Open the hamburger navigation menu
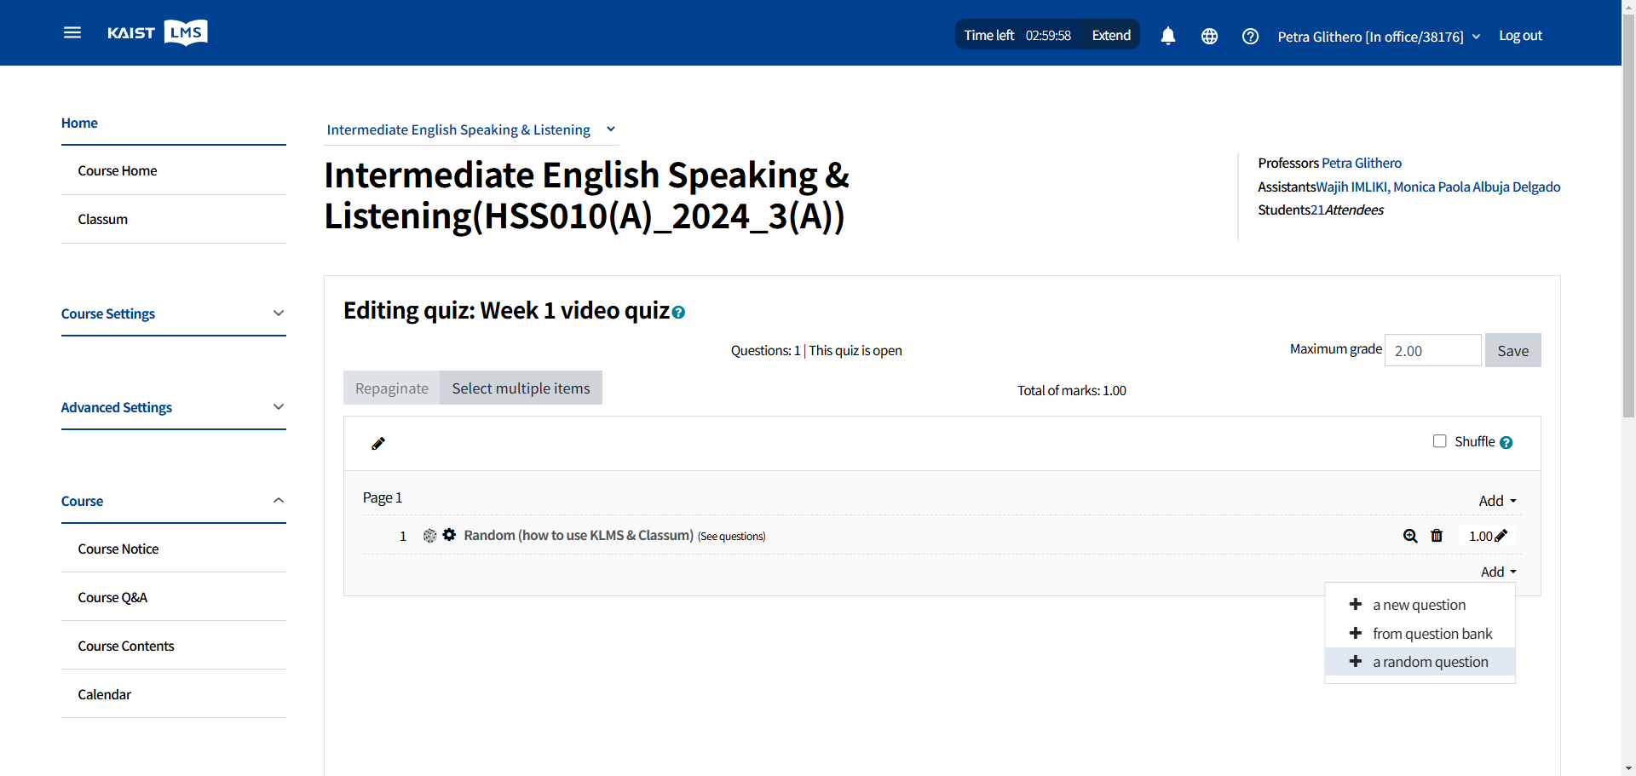Viewport: 1636px width, 776px height. tap(72, 32)
